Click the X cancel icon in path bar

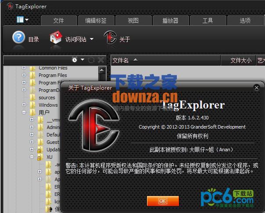(101, 60)
